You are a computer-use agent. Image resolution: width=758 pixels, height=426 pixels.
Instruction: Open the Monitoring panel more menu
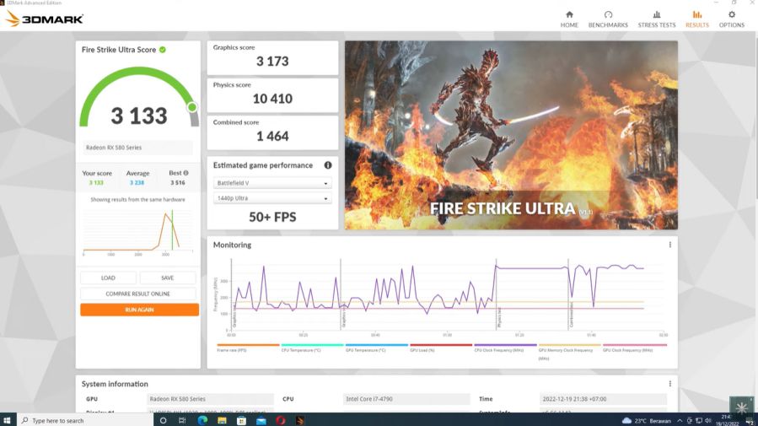669,245
